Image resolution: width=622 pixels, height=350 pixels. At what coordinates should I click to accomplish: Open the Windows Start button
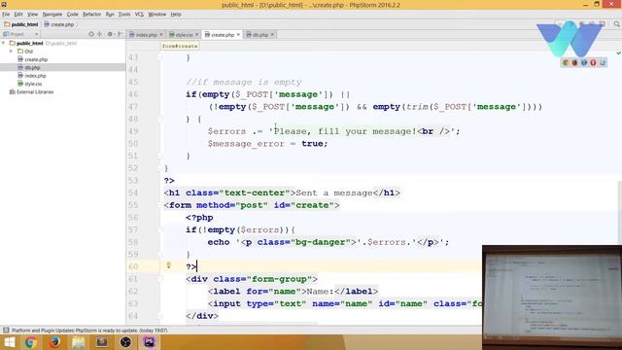click(x=9, y=342)
